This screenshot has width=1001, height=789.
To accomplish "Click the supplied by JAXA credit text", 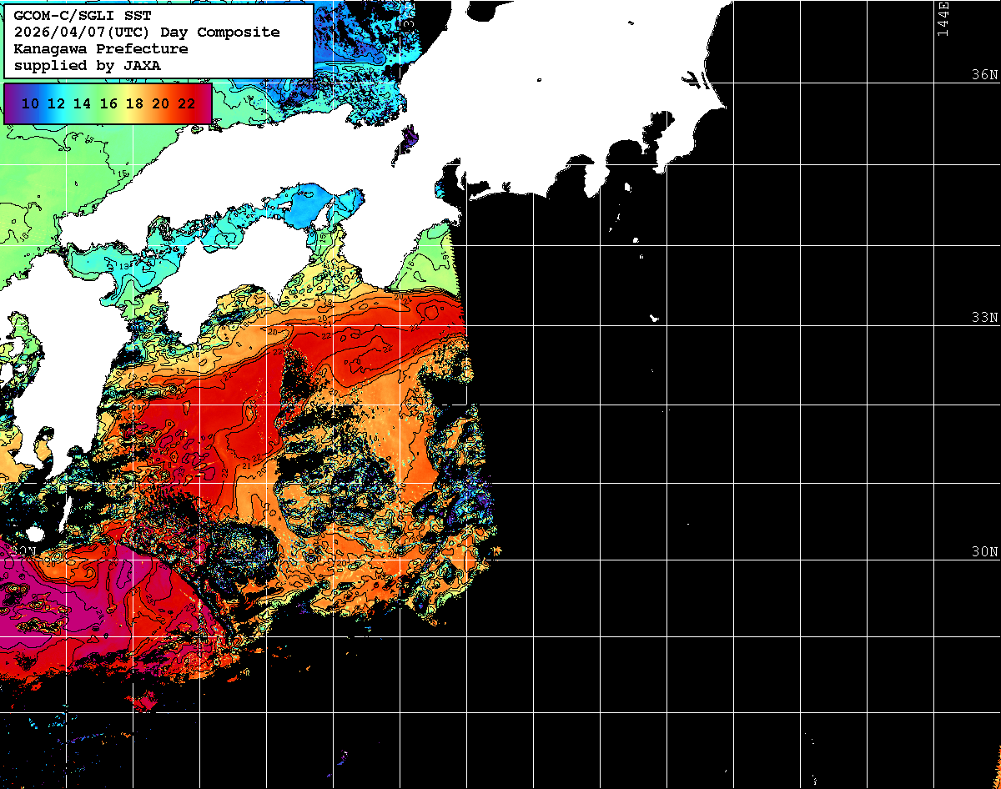I will coord(88,65).
